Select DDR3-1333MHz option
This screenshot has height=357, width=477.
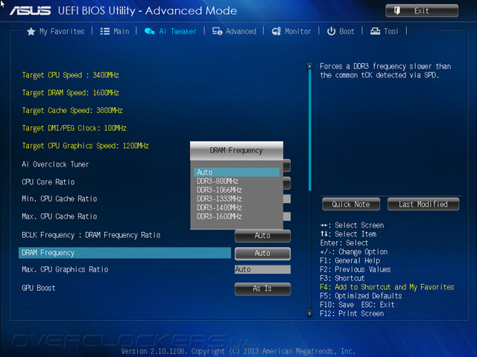236,199
